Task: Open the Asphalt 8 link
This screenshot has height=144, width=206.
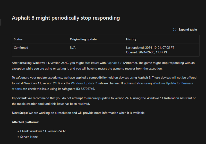Action: 113,63
